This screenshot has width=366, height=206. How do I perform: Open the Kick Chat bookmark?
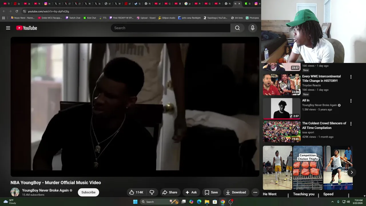(x=90, y=18)
